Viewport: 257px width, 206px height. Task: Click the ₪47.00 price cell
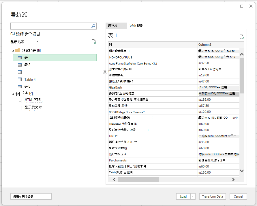click(x=218, y=81)
